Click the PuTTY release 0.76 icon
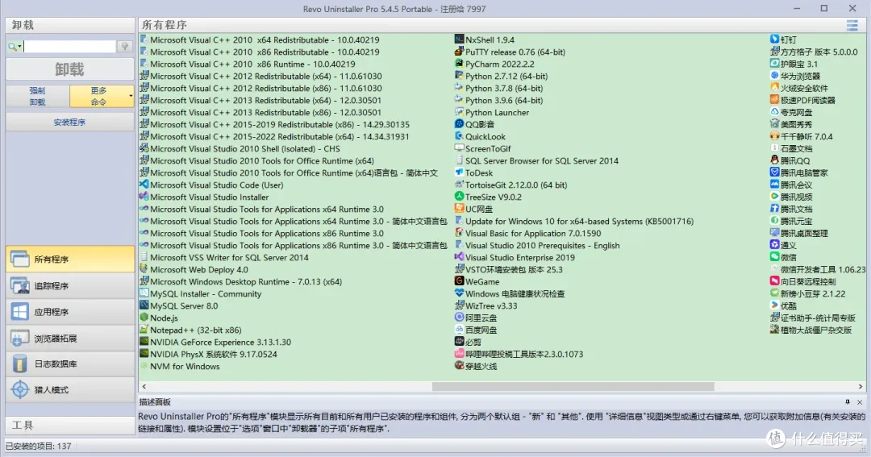Screen dimensions: 871x457 [459, 52]
